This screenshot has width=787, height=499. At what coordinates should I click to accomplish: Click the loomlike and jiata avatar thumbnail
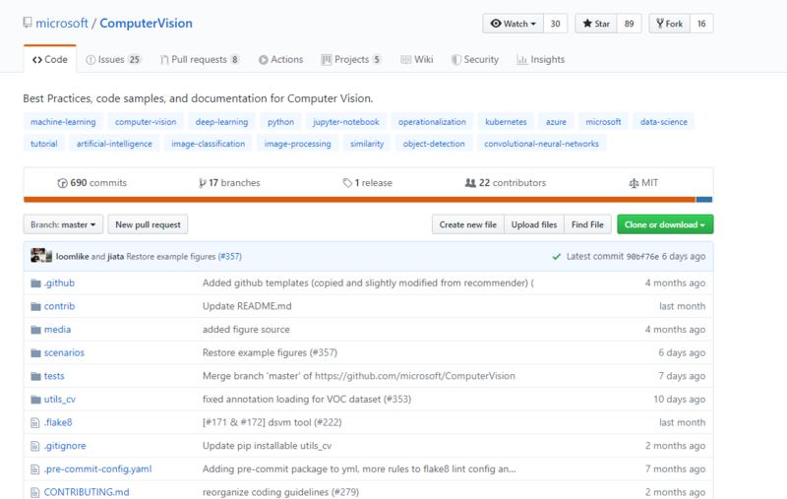41,256
